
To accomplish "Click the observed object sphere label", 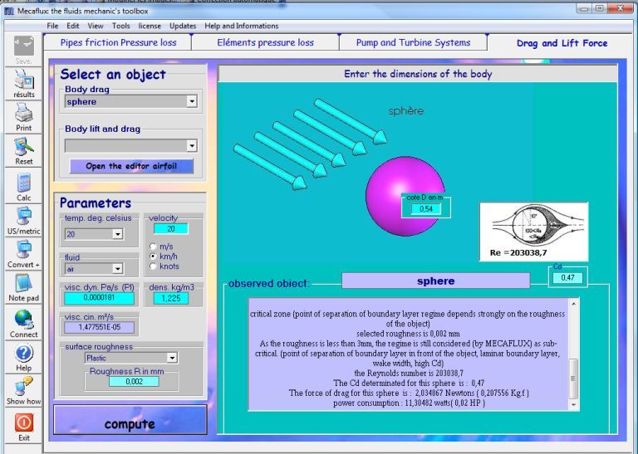I will click(435, 281).
